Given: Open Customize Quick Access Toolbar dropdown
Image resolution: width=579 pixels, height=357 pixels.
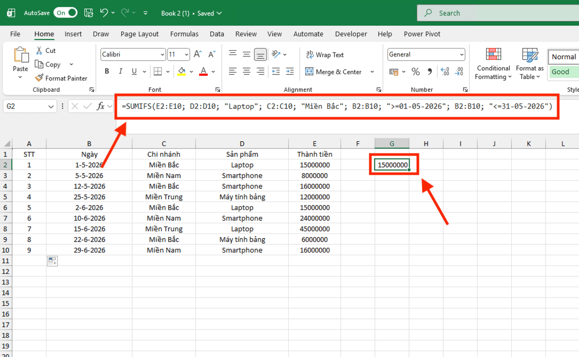Looking at the screenshot, I should click(x=146, y=13).
